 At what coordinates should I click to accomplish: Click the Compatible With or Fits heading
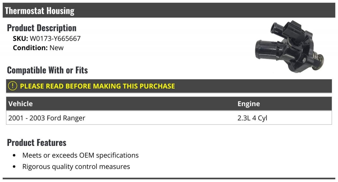(47, 70)
